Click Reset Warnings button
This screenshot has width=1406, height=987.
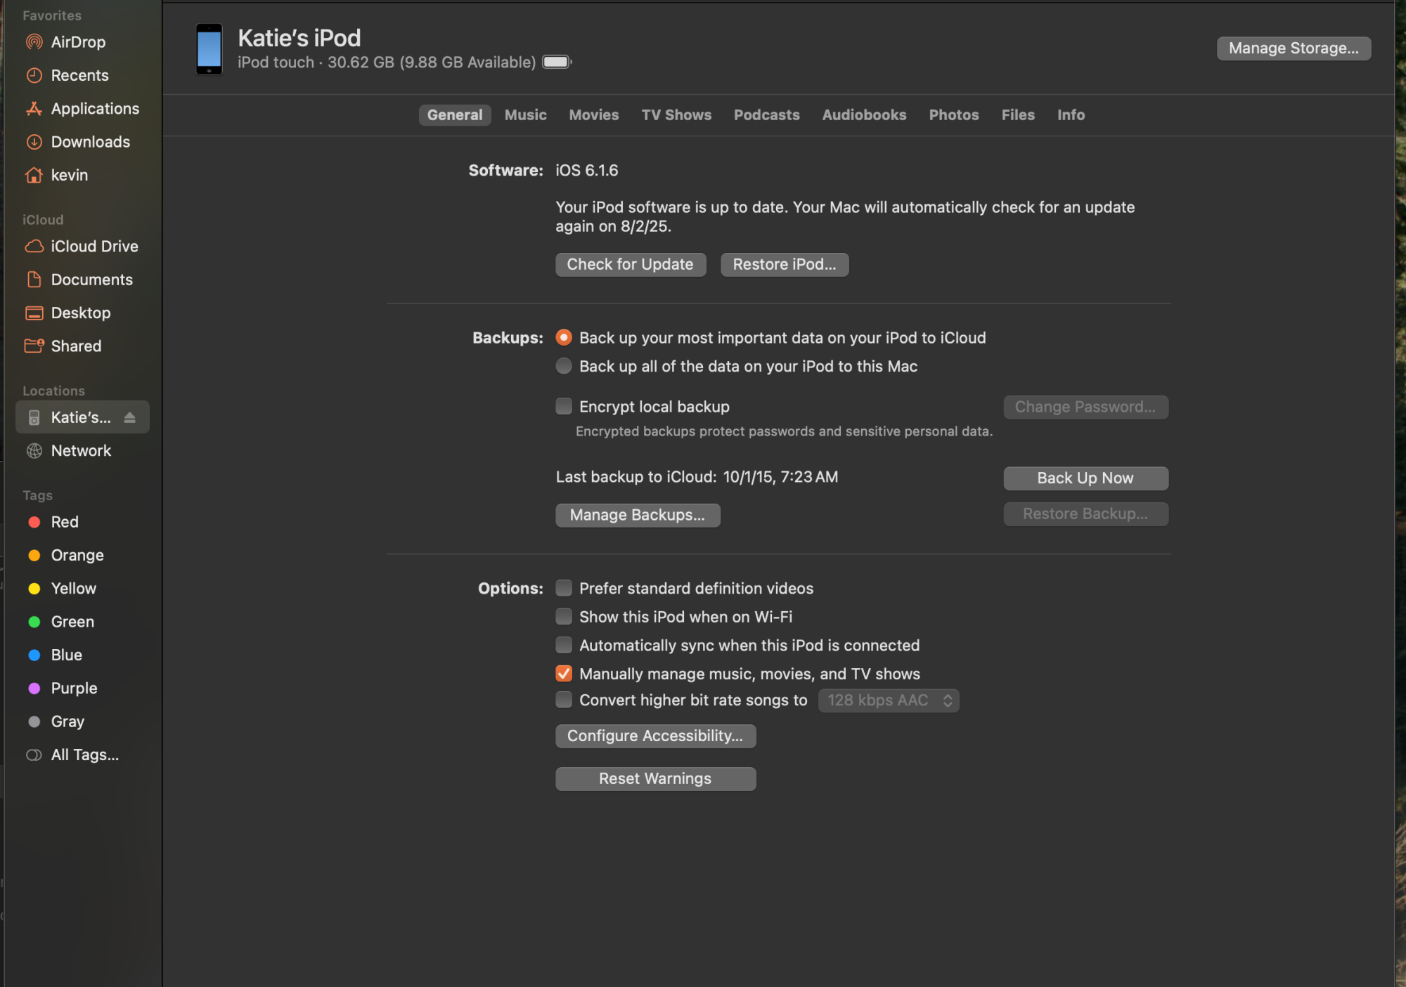coord(655,779)
